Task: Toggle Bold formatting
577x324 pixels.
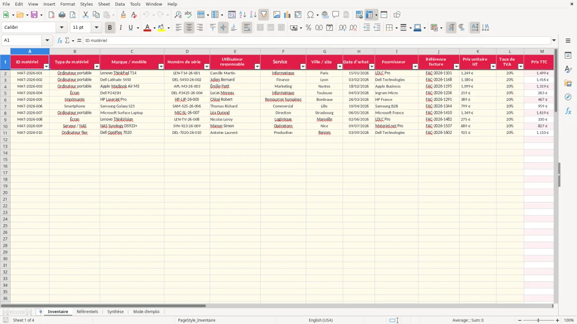Action: coord(110,28)
